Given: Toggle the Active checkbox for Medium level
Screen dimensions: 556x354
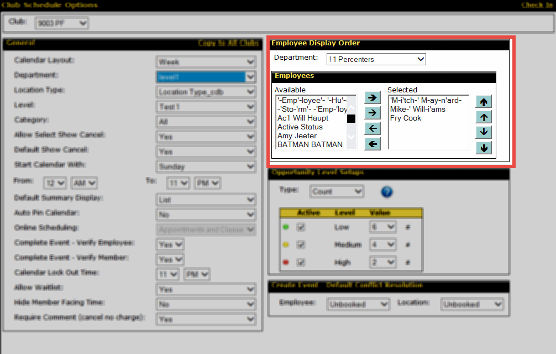Looking at the screenshot, I should (x=301, y=244).
